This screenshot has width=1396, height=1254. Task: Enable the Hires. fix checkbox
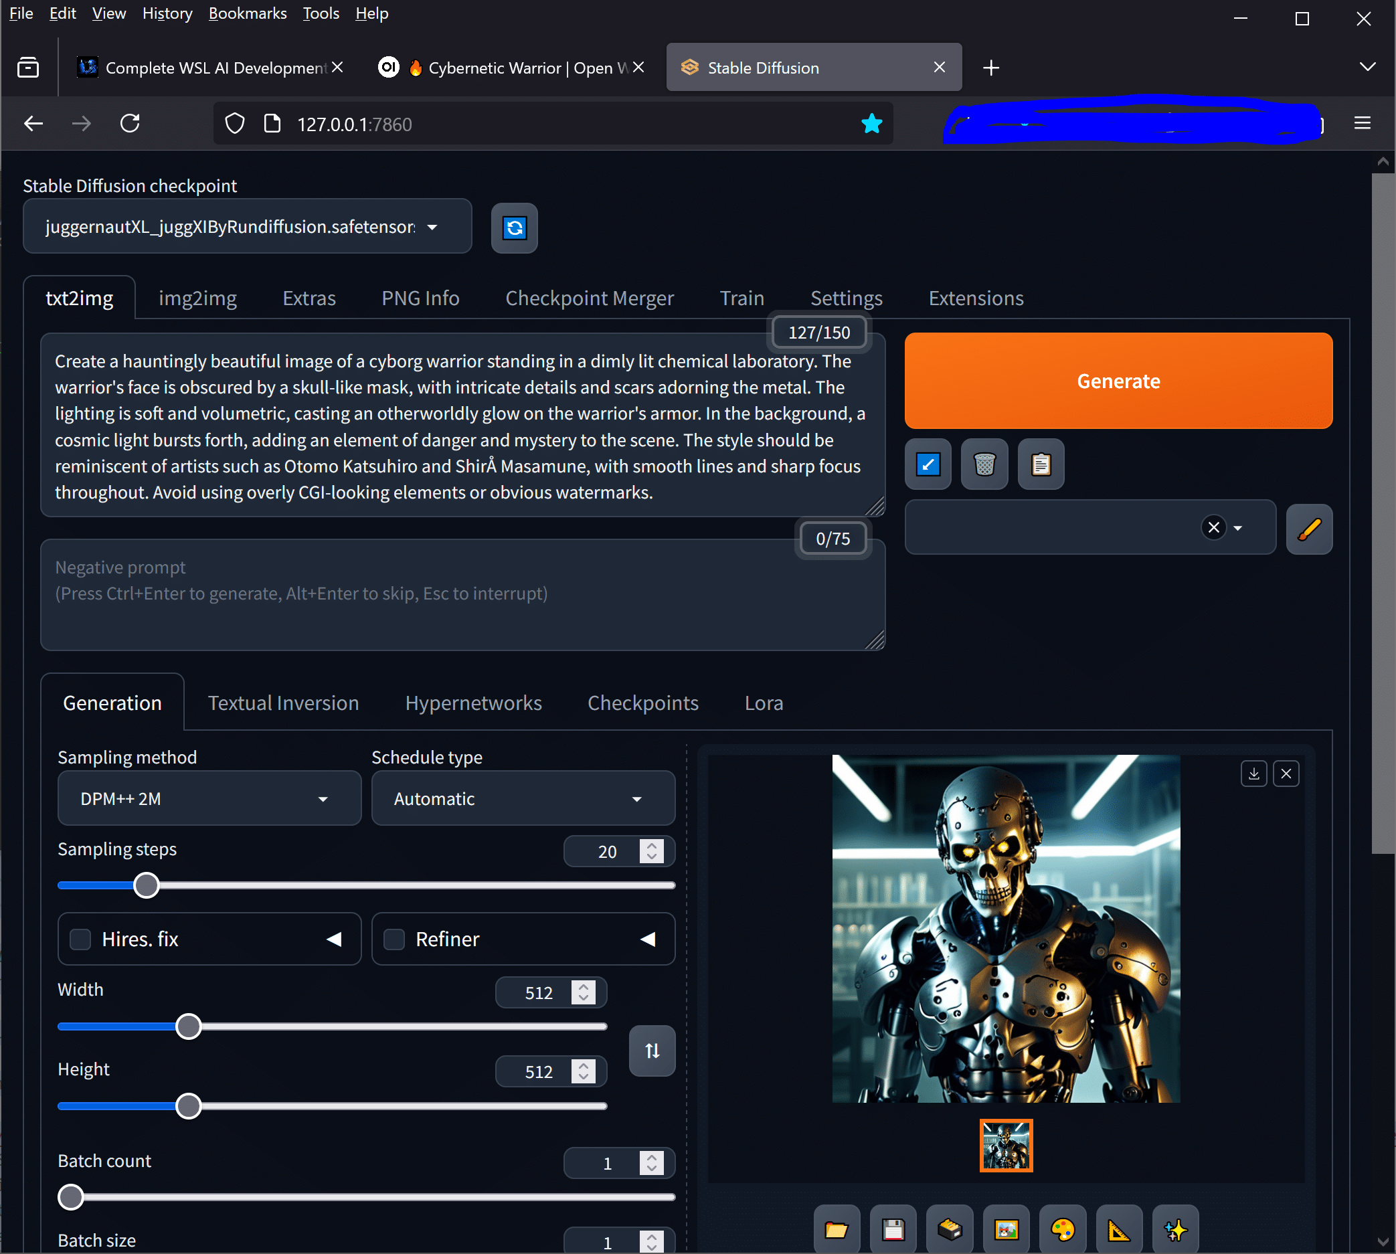point(80,939)
